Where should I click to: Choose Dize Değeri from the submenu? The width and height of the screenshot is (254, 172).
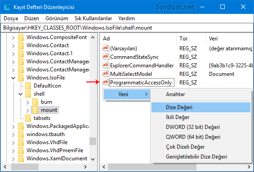pyautogui.click(x=201, y=107)
